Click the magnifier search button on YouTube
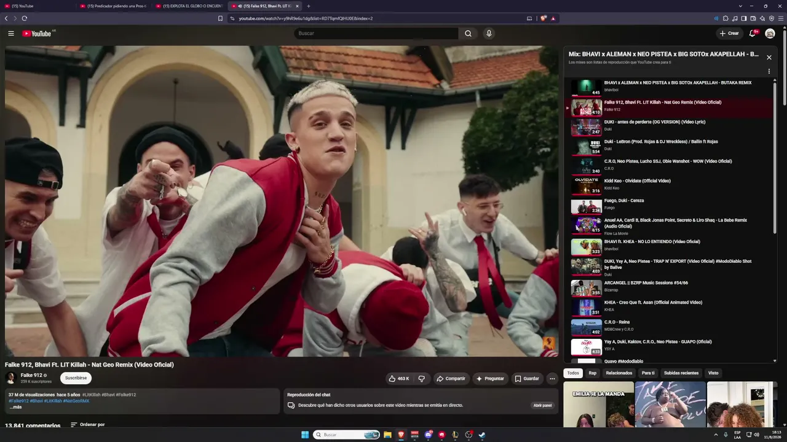Viewport: 787px width, 442px height. (468, 33)
